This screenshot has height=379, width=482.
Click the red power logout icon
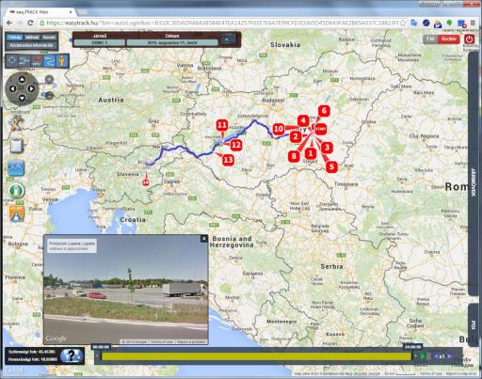pyautogui.click(x=469, y=39)
